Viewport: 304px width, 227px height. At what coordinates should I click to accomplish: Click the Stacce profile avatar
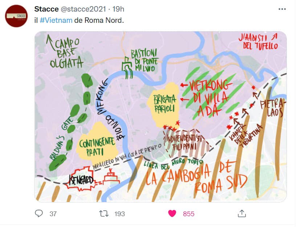point(16,16)
